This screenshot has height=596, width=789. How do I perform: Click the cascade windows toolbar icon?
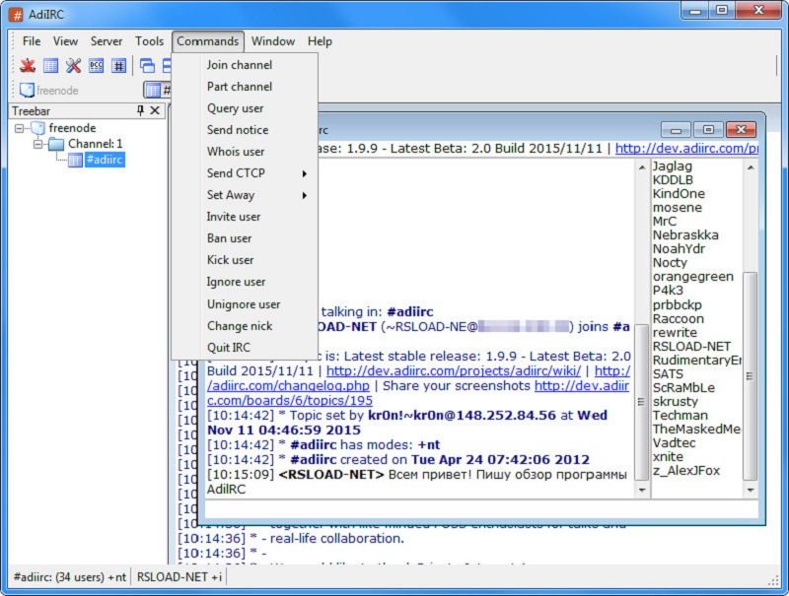pos(147,65)
